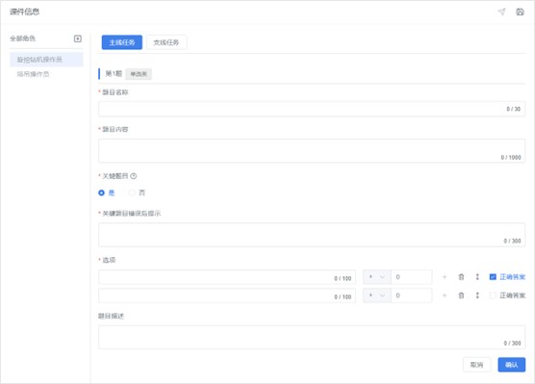
Task: Click the 第1题 question heading
Action: pyautogui.click(x=114, y=74)
